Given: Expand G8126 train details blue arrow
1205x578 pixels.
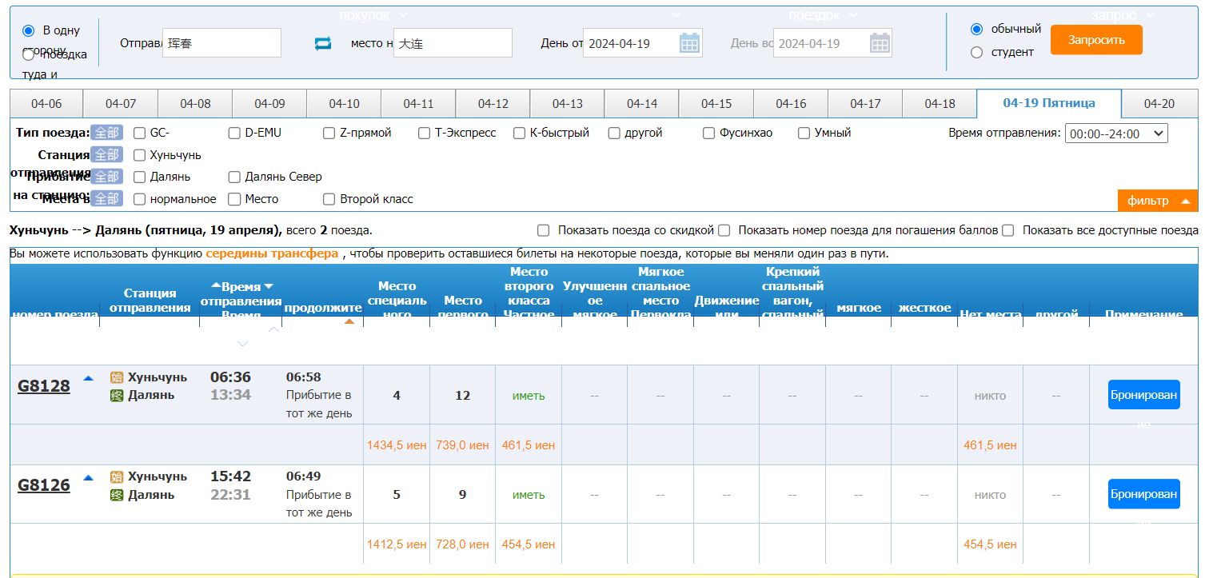Looking at the screenshot, I should coord(89,477).
